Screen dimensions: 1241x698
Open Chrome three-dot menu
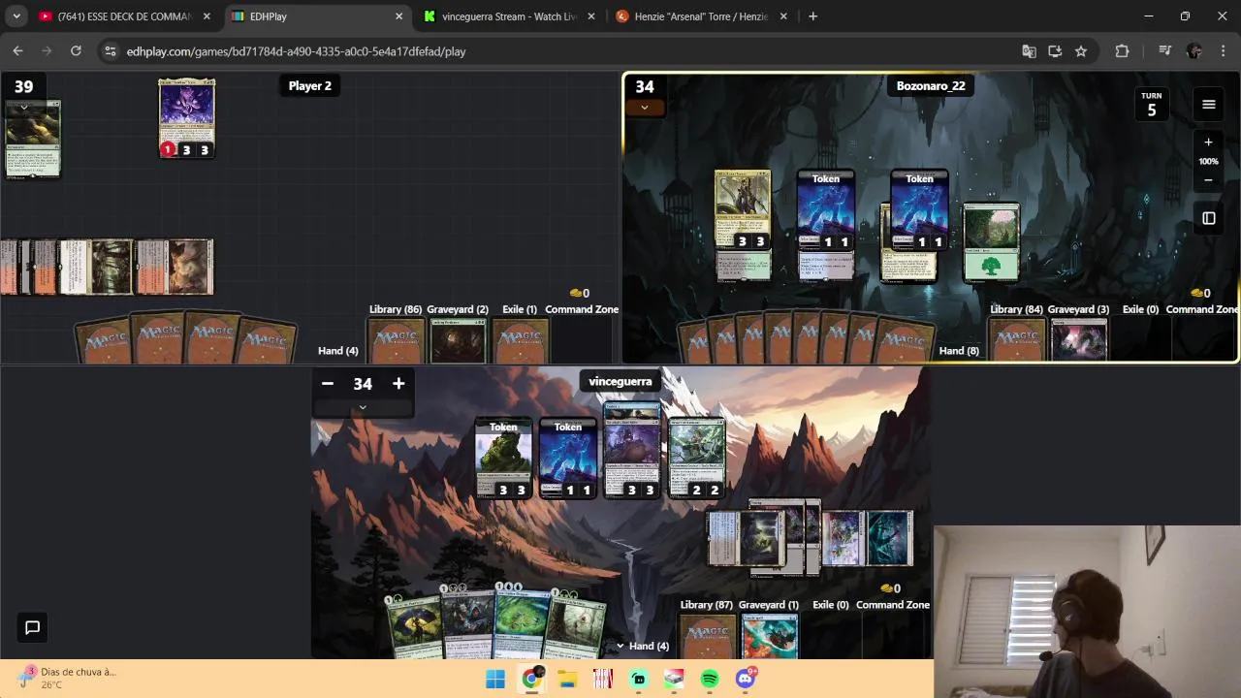tap(1224, 51)
